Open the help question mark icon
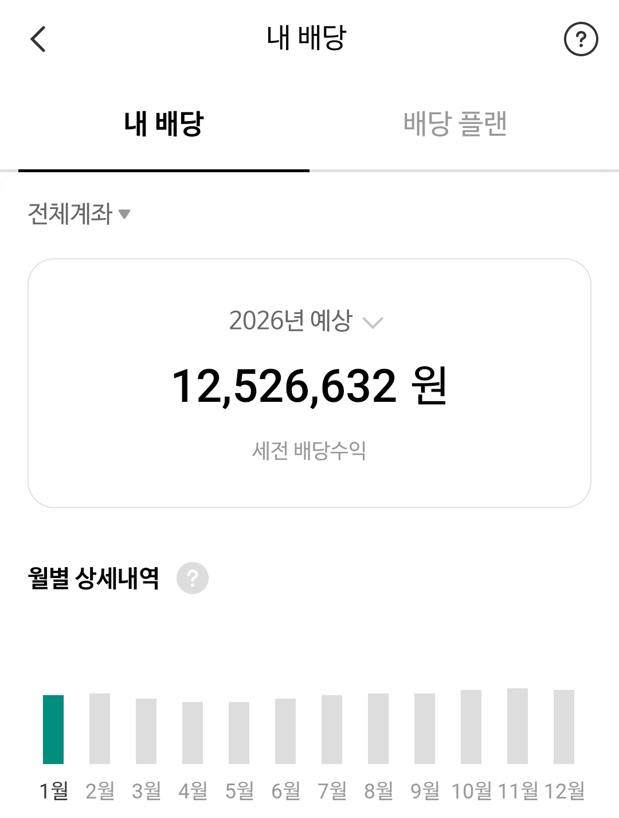Viewport: 619px width, 818px height. click(x=581, y=40)
